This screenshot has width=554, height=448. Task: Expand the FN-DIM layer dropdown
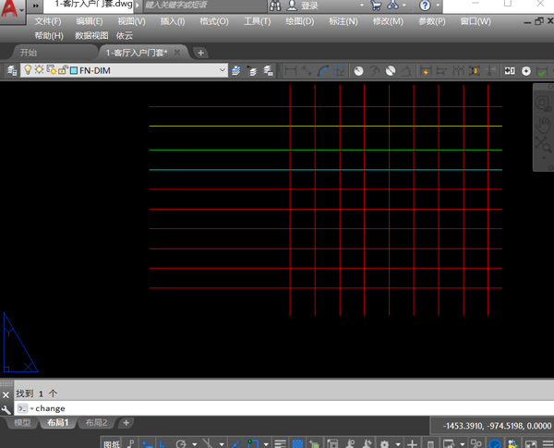[223, 70]
